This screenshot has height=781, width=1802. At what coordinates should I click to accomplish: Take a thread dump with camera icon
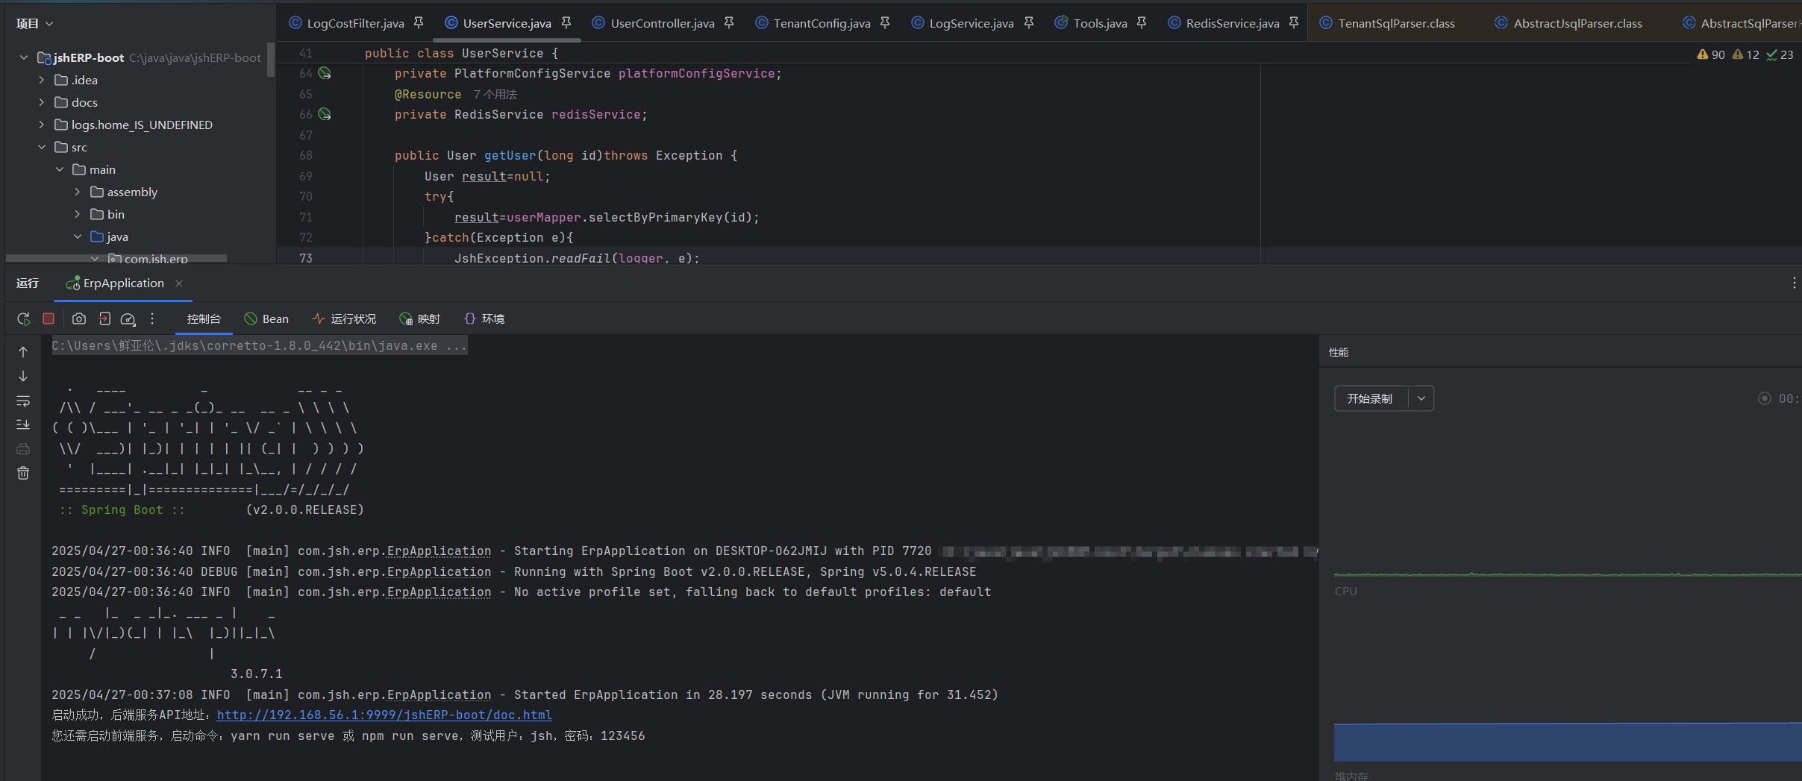coord(79,319)
